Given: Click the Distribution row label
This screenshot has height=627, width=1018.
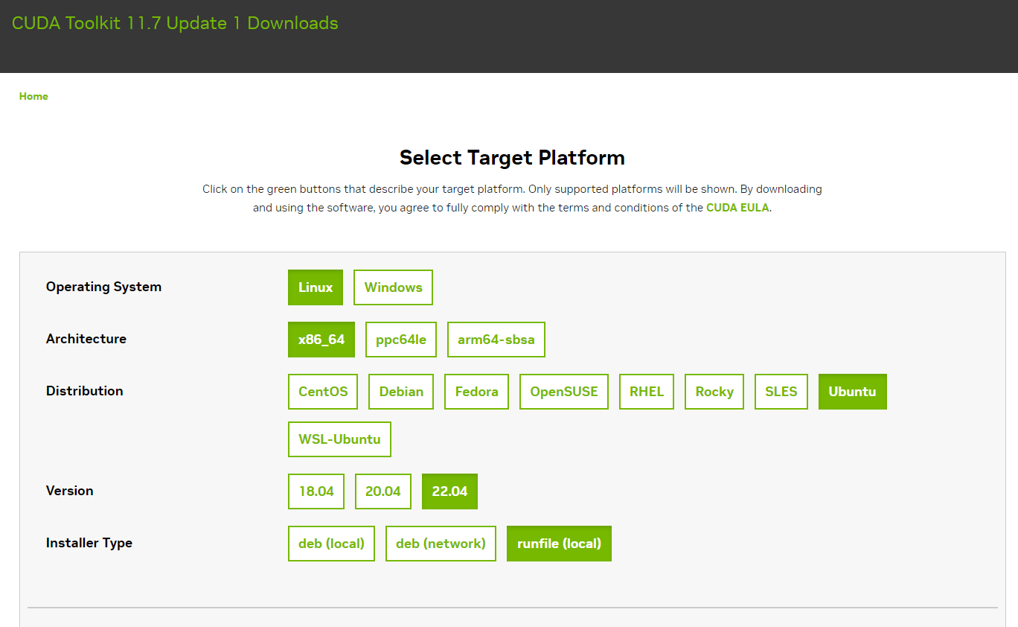Looking at the screenshot, I should (x=85, y=391).
